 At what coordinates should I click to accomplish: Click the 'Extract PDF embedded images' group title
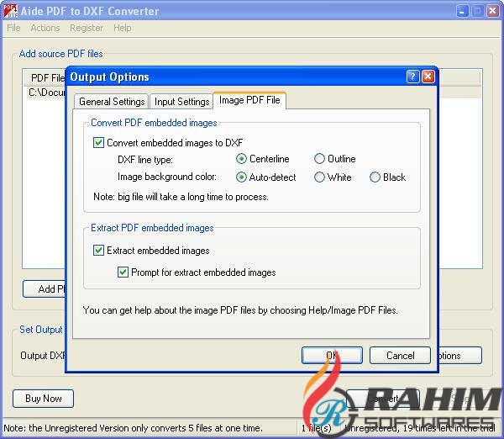152,228
